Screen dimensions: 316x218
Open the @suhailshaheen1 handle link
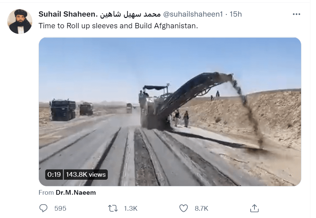pos(193,14)
